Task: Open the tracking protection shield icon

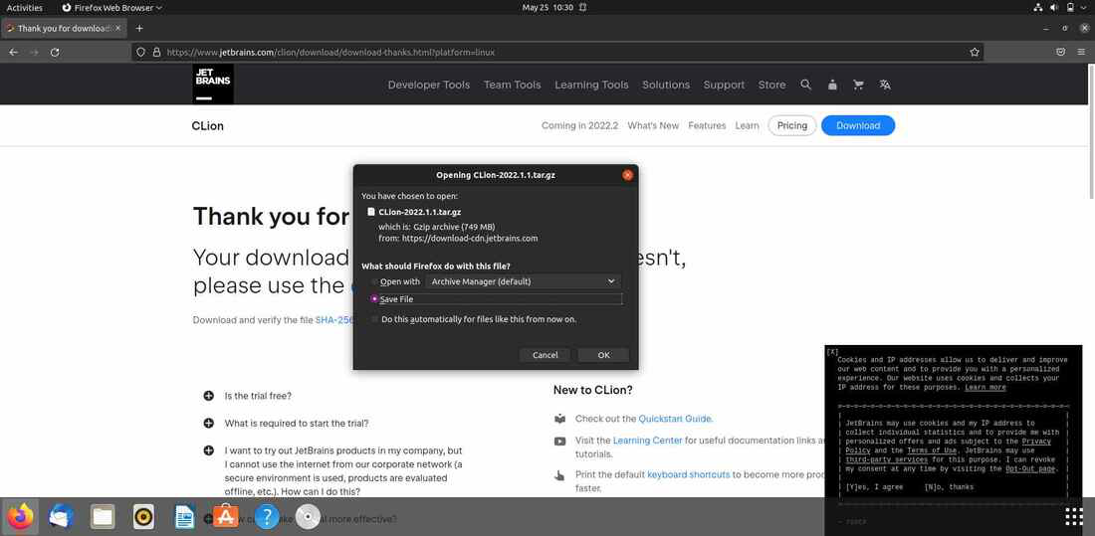Action: tap(140, 53)
